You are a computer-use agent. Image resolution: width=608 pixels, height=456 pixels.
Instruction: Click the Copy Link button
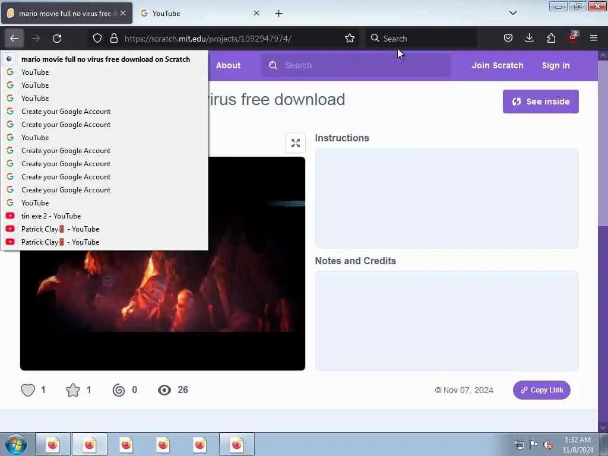pyautogui.click(x=541, y=390)
